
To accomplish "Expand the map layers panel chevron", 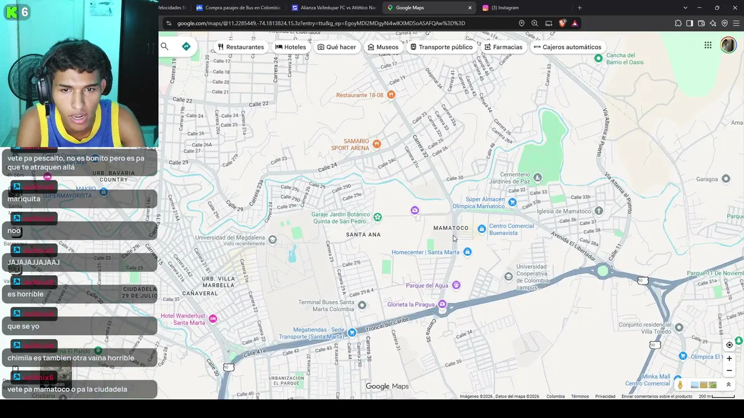I will coord(728,385).
